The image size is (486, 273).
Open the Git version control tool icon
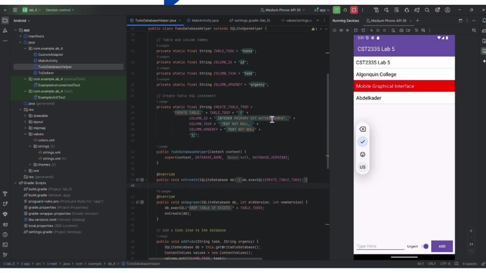[5, 255]
